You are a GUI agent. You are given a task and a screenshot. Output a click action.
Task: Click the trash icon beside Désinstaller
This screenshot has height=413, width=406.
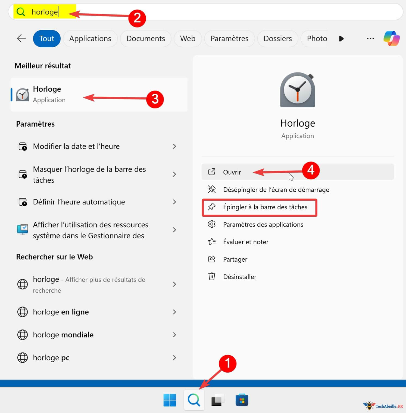(212, 277)
